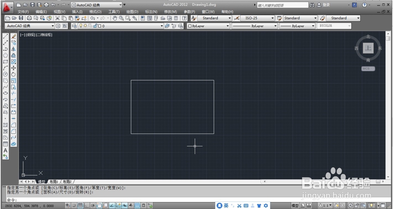The image size is (393, 209).
Task: Select the Polygon tool
Action: 5,55
